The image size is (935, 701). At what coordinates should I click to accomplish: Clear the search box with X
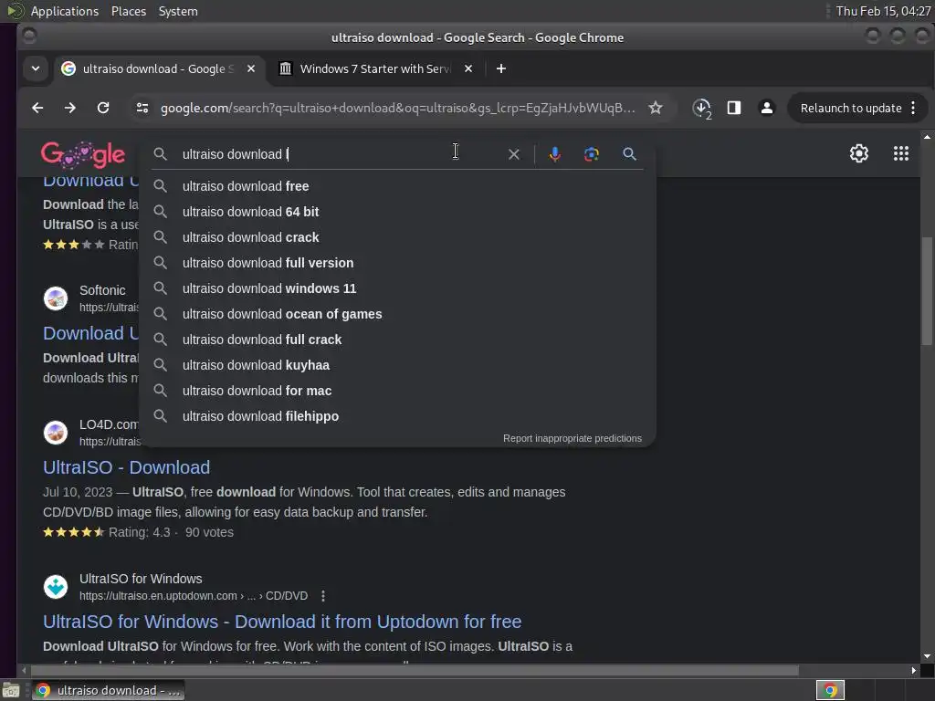point(513,154)
